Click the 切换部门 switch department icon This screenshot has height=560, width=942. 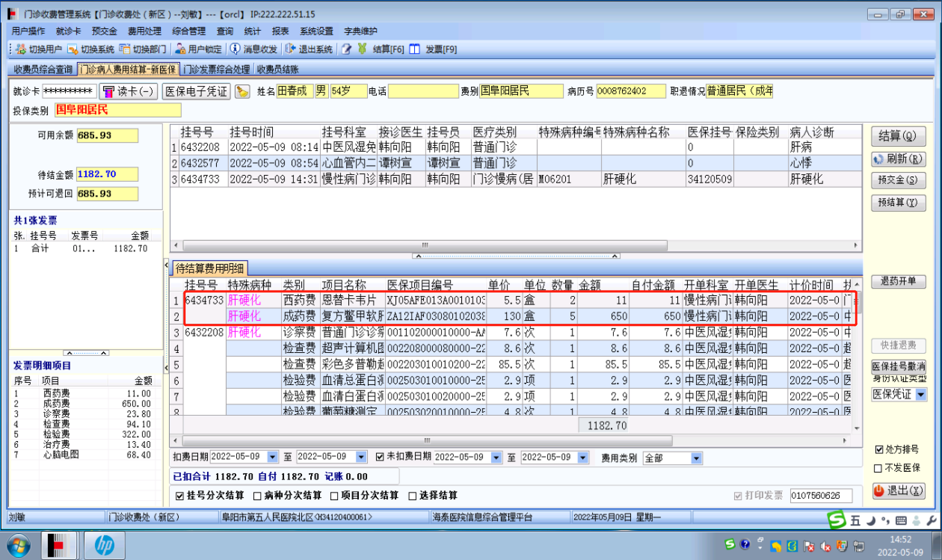pos(125,49)
